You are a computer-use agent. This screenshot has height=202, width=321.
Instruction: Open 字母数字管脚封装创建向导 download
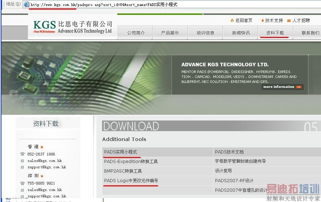[x=240, y=161]
